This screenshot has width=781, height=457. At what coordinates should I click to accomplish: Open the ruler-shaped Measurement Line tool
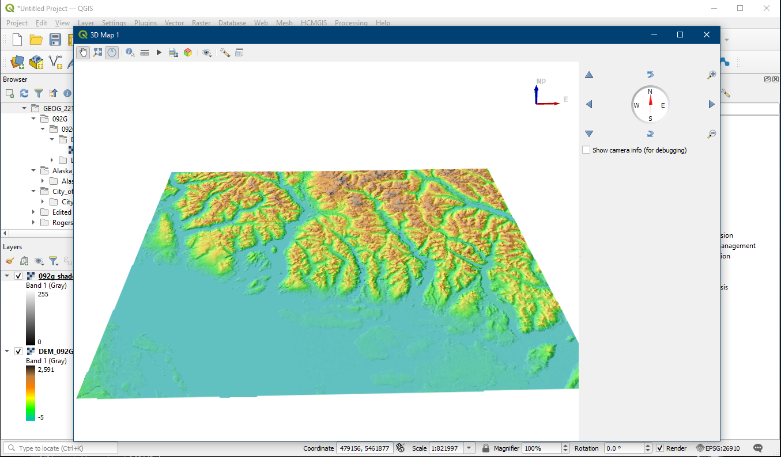coord(145,52)
